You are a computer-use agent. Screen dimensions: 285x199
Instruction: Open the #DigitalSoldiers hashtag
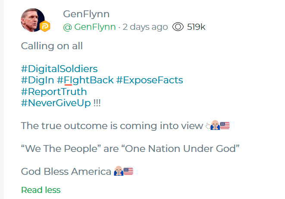[59, 69]
